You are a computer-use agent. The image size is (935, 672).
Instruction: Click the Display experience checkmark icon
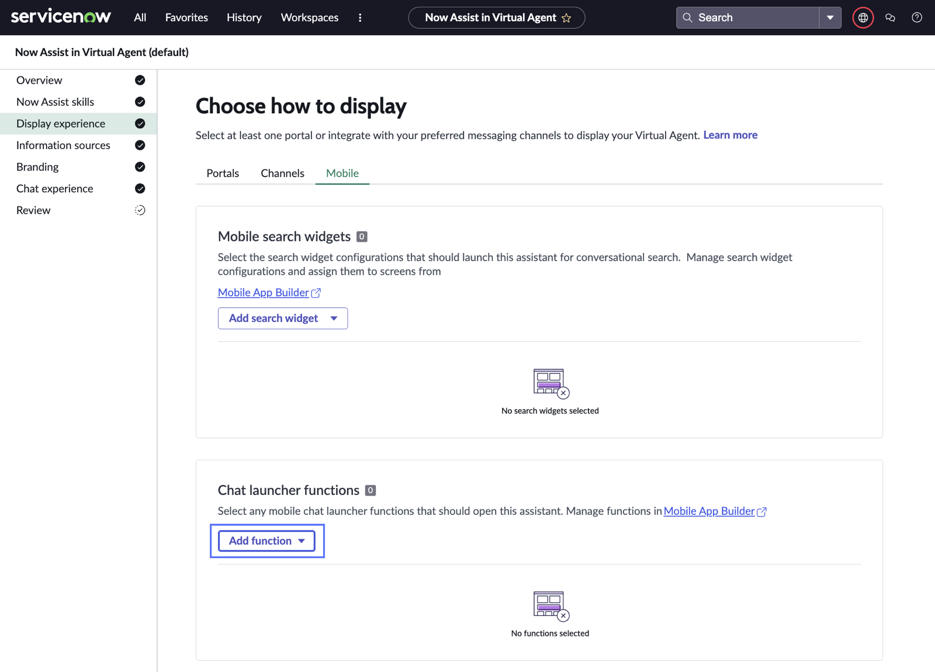(140, 123)
